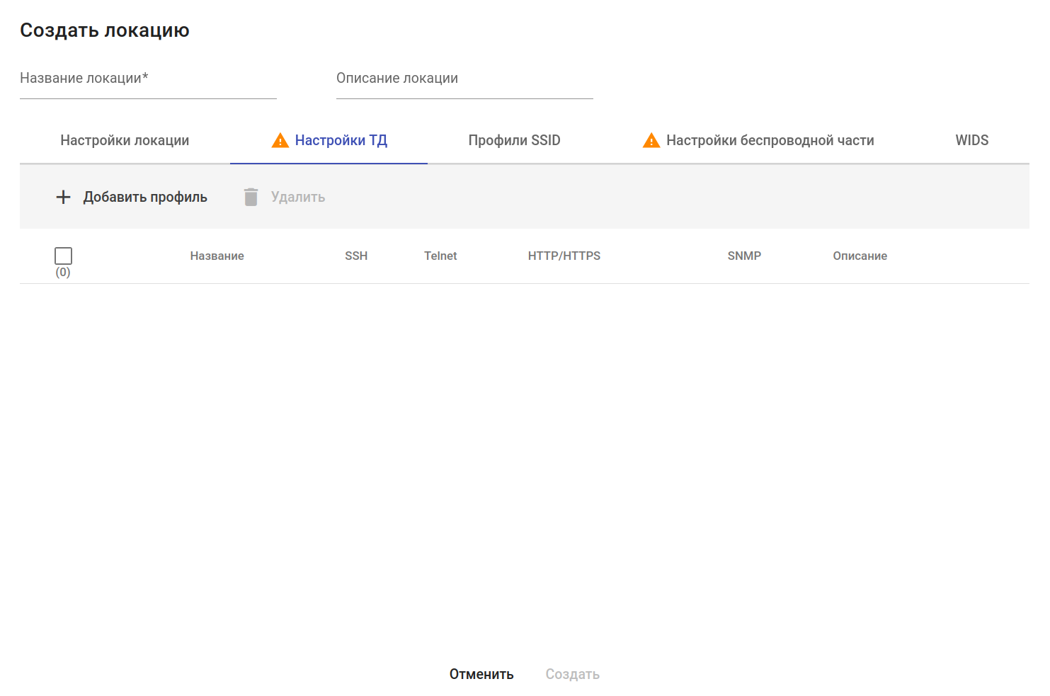Click the SNMP column header
The height and width of the screenshot is (696, 1050).
click(744, 256)
